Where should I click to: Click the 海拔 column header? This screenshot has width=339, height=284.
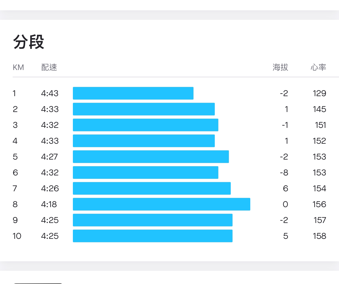[x=280, y=67]
